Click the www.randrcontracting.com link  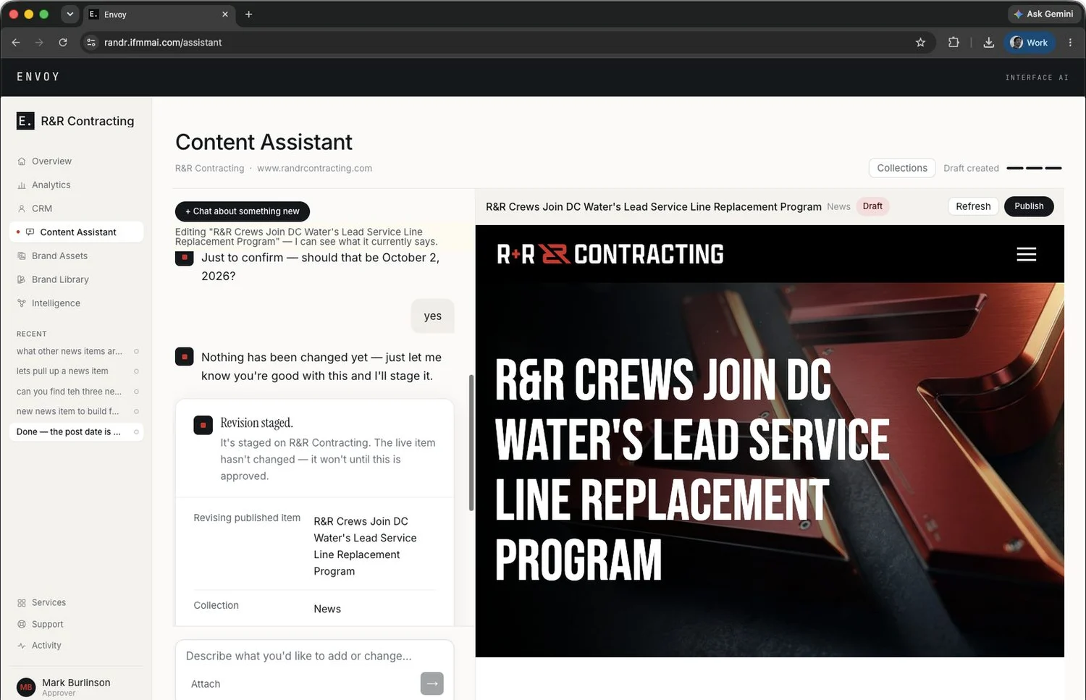click(314, 168)
